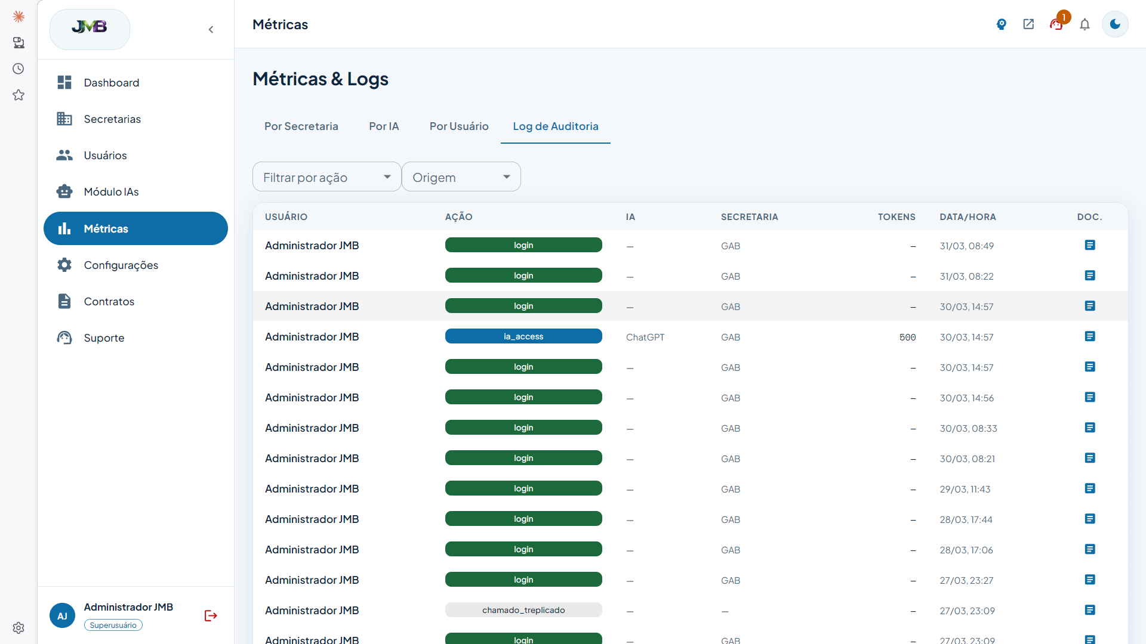Select the Módulo IAs sidebar icon

click(64, 191)
